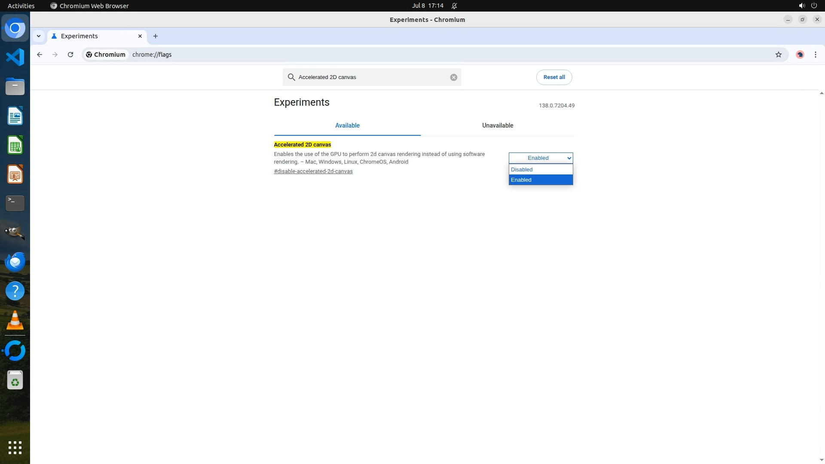Open Chromium three-dot menu
The height and width of the screenshot is (464, 825).
[x=815, y=55]
